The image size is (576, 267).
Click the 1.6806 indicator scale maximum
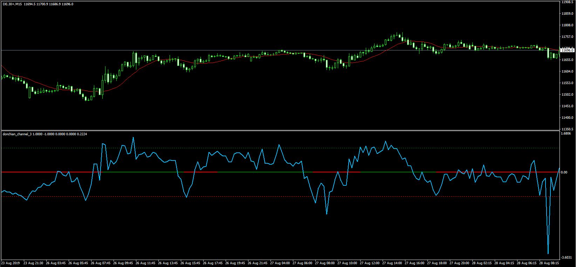point(566,133)
